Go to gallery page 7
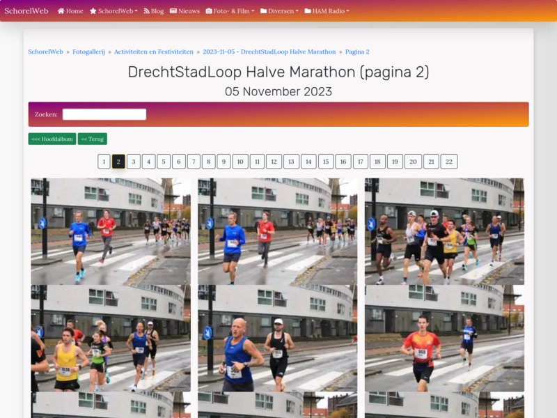Screen dimensions: 557x418 [194, 162]
